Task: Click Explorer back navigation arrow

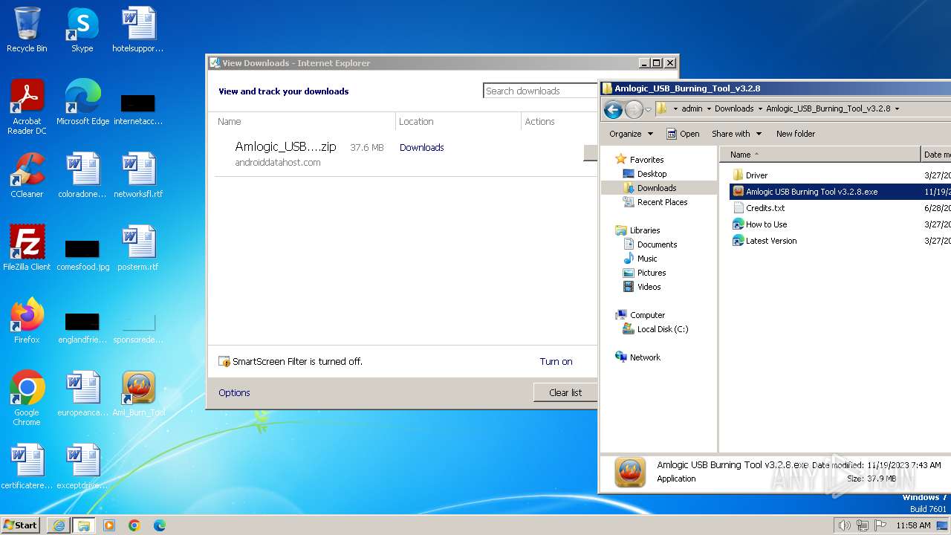Action: [613, 110]
